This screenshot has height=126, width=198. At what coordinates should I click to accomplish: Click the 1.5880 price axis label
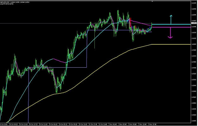194,91
